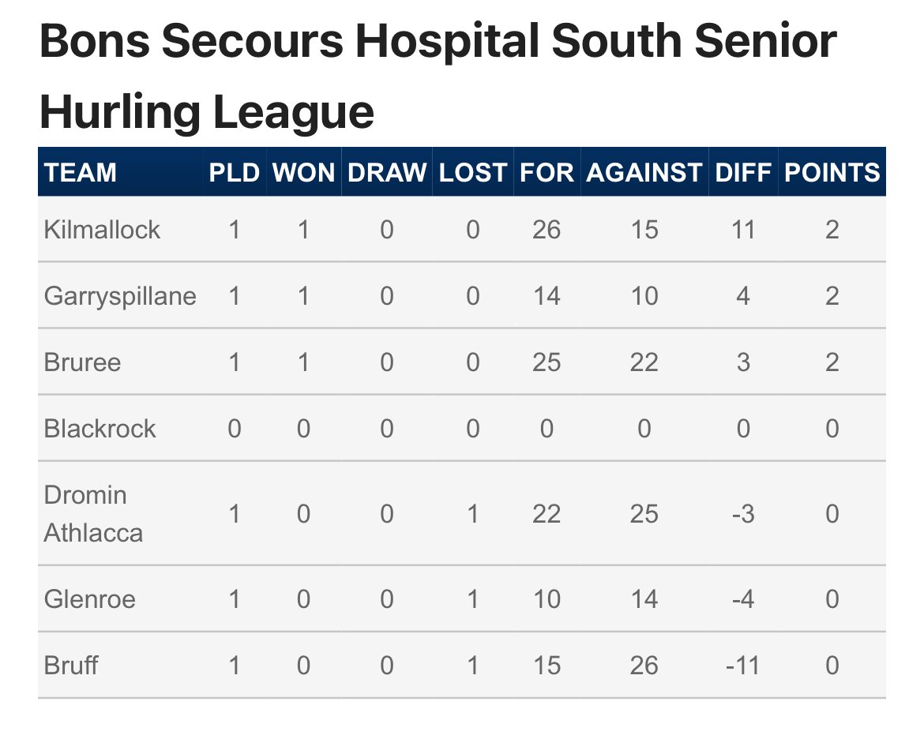This screenshot has width=924, height=739.
Task: Select the Kilmallock team name
Action: pos(102,230)
